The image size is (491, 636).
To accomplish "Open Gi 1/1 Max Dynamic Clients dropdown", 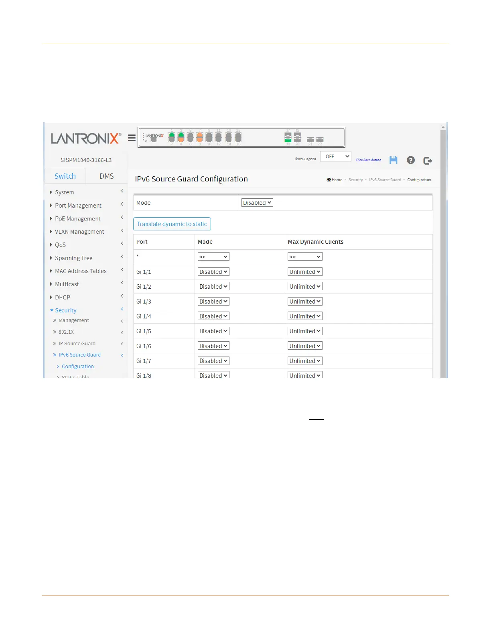I will pos(305,272).
